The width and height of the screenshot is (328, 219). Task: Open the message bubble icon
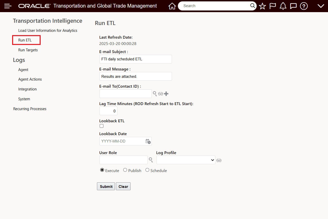pyautogui.click(x=293, y=6)
